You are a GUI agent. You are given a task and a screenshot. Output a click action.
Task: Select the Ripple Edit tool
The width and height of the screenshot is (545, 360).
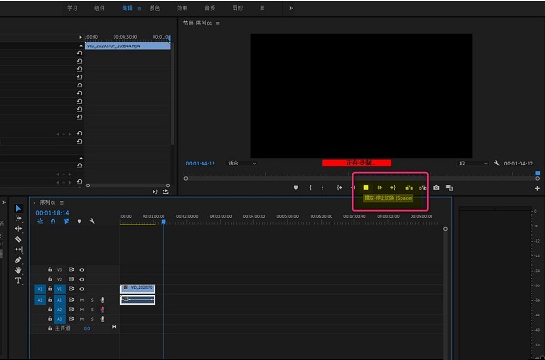[x=18, y=229]
